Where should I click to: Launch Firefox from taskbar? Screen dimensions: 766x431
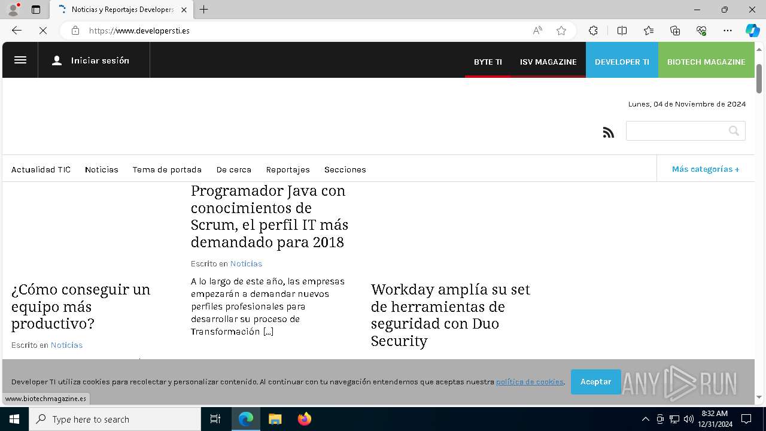[304, 419]
